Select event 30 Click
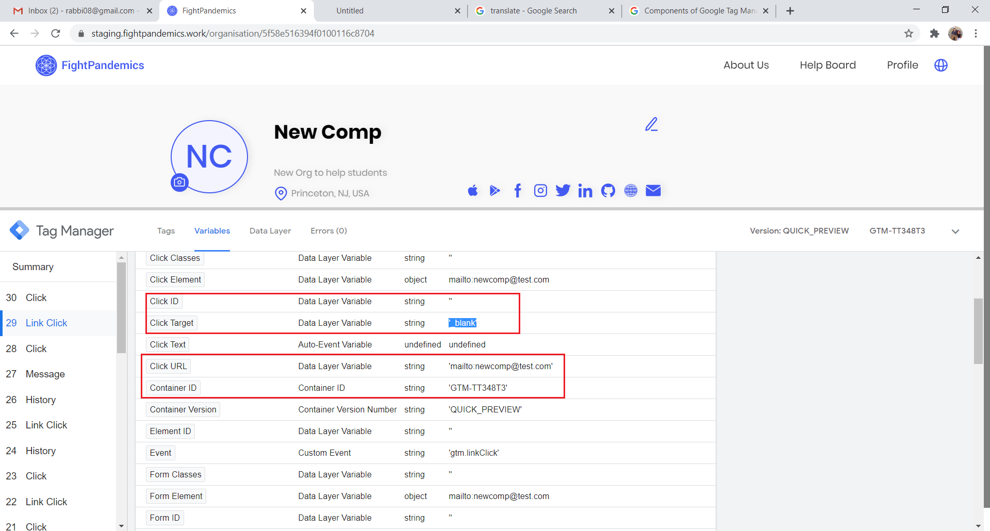The width and height of the screenshot is (990, 531). 58,297
